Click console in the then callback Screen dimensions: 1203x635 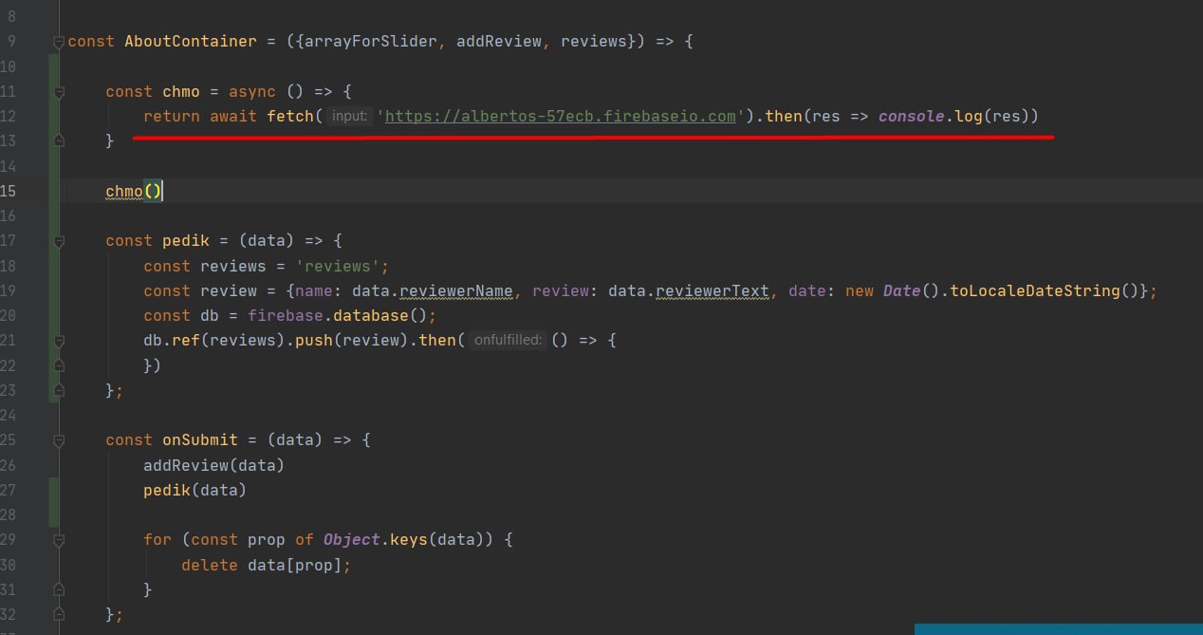coord(912,117)
